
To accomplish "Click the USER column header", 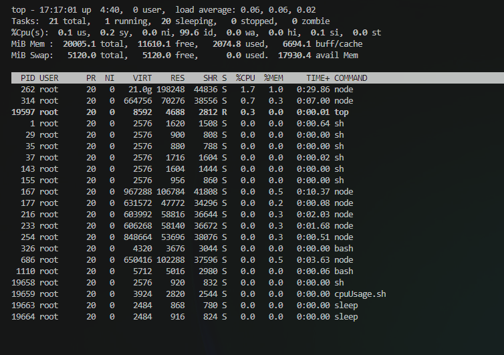I will [49, 78].
